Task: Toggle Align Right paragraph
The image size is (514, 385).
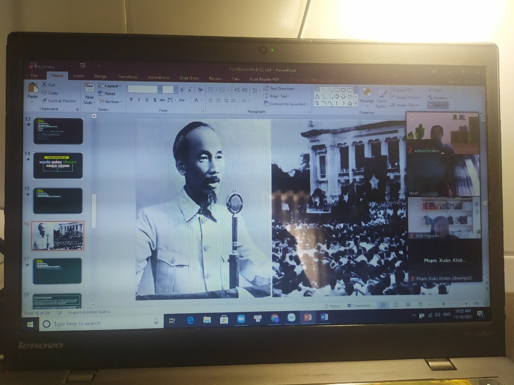Action: point(226,100)
